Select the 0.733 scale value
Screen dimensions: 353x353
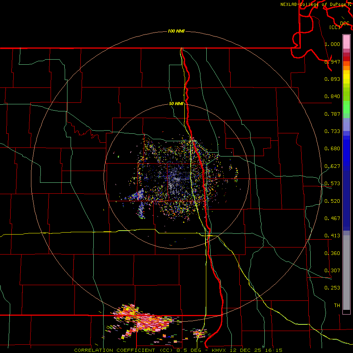coord(332,131)
